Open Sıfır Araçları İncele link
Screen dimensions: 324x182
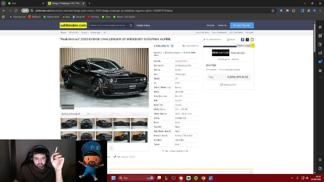point(124,157)
